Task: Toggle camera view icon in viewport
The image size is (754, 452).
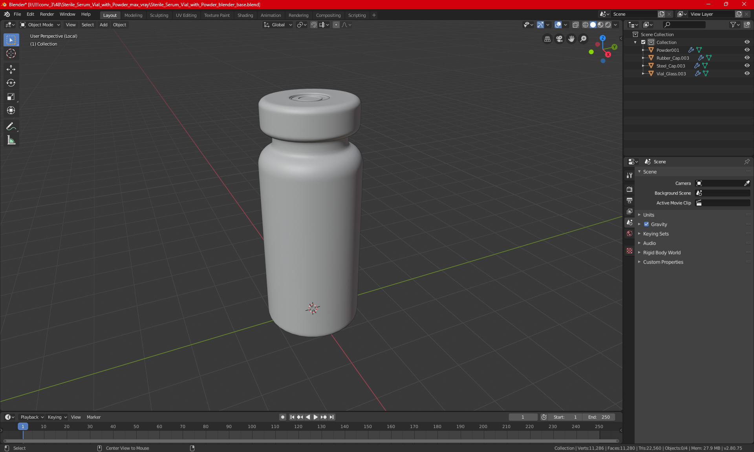Action: pos(559,39)
